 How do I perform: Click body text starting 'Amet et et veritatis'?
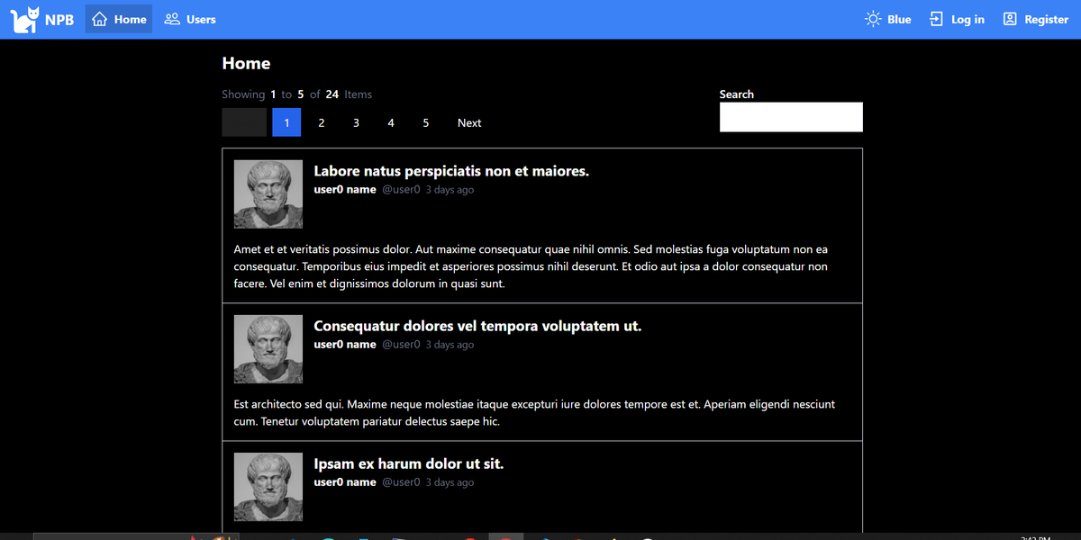click(x=531, y=266)
